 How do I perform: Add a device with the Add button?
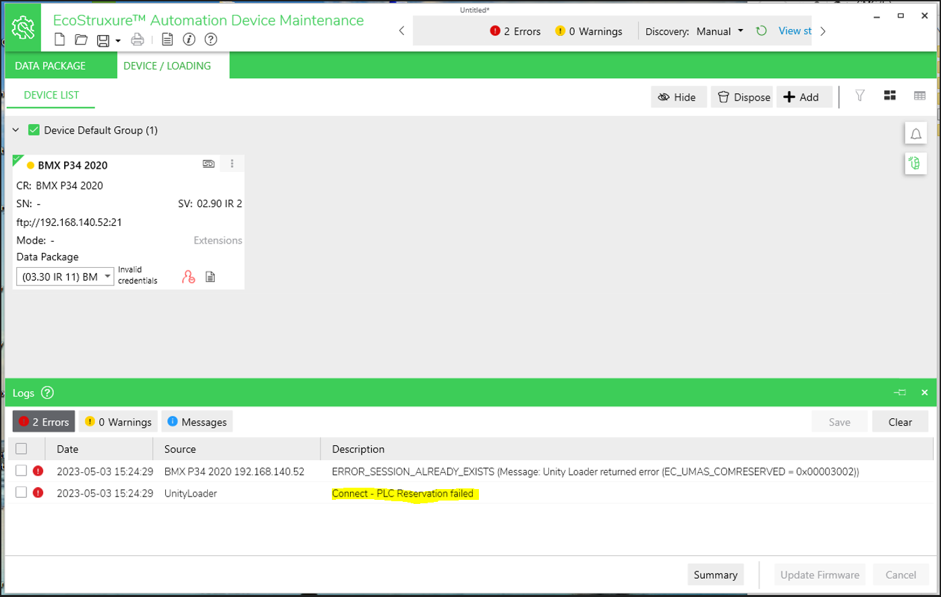[804, 97]
